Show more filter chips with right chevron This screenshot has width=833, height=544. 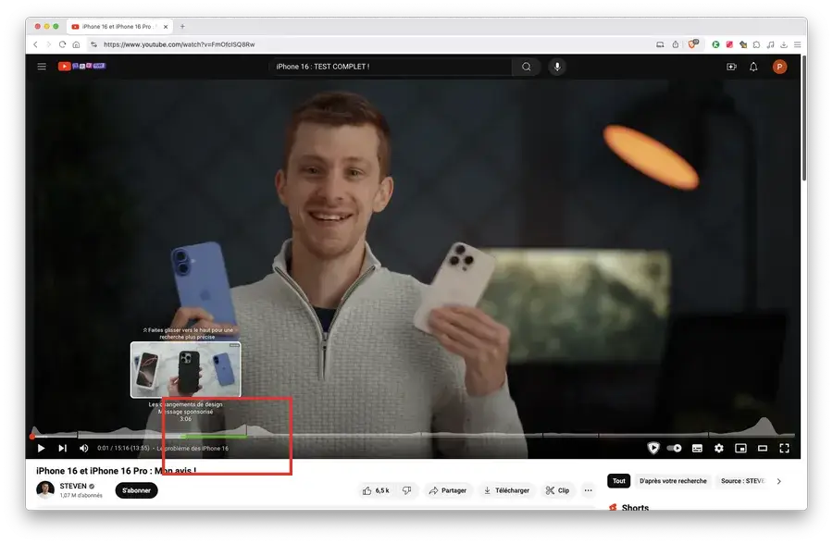point(778,481)
